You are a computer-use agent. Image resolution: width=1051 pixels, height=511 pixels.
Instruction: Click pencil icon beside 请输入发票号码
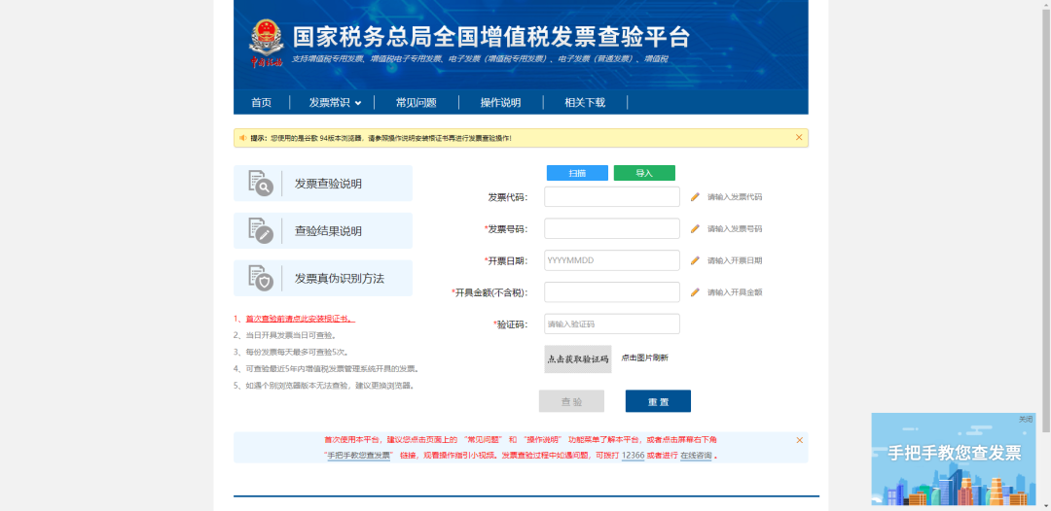695,228
